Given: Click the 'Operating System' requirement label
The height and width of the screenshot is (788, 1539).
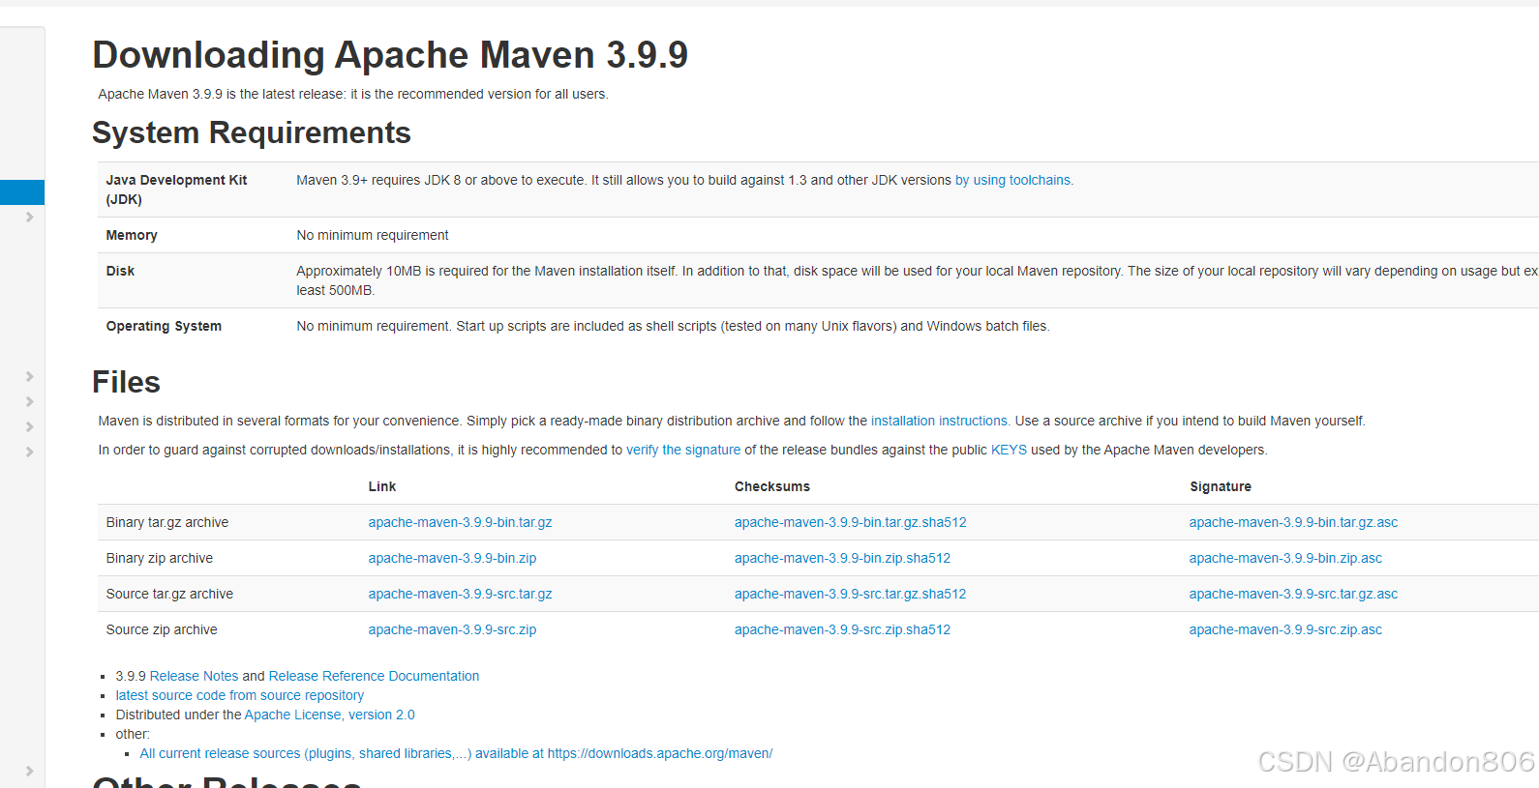Looking at the screenshot, I should coord(164,326).
